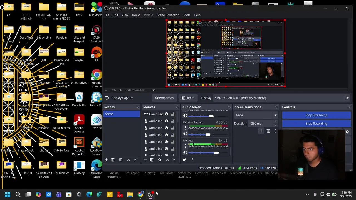
Task: Toggle the volume icon in the system tray
Action: [x=328, y=194]
